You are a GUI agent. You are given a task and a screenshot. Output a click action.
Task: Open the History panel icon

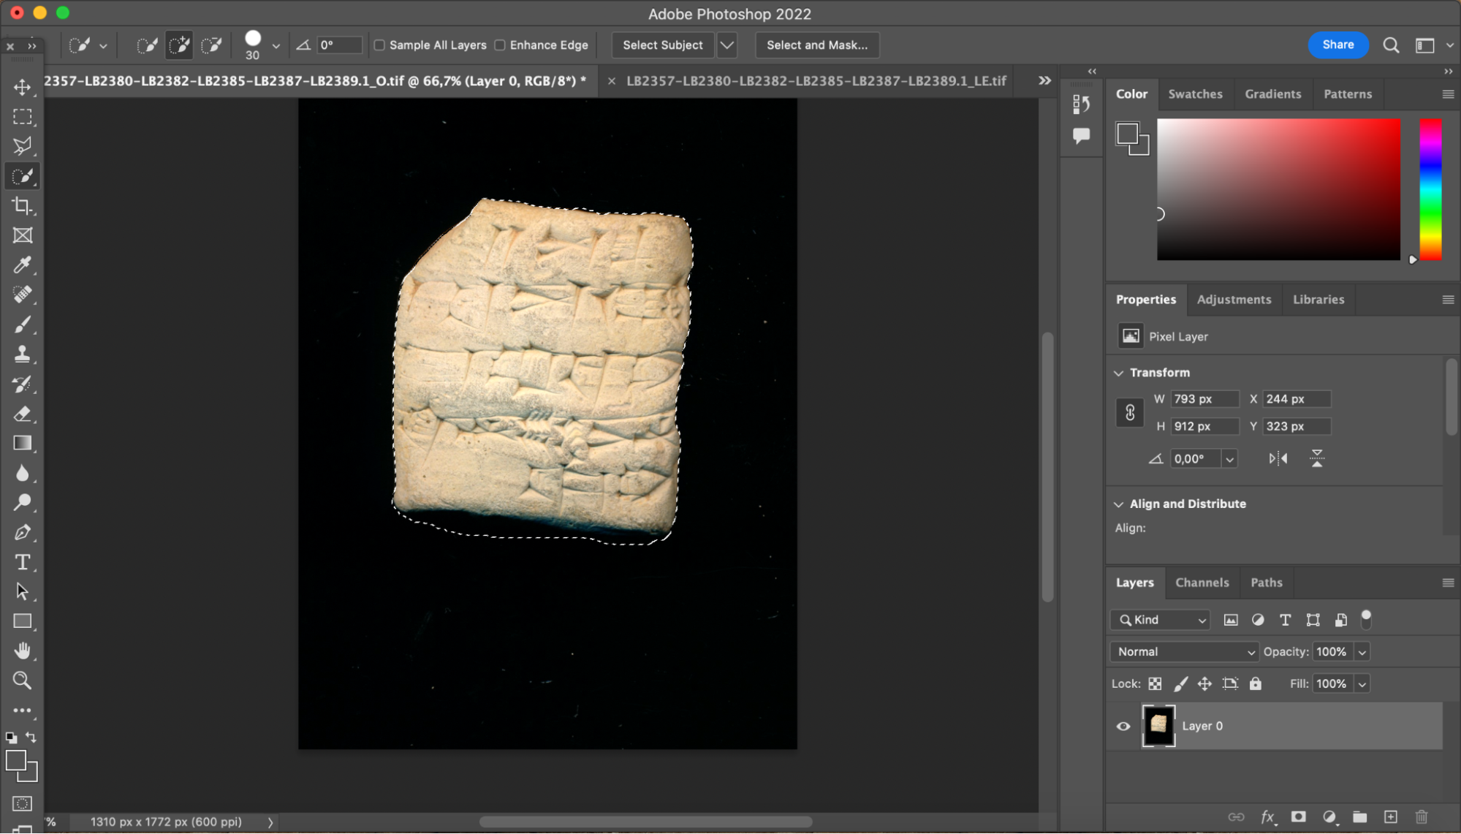1082,105
